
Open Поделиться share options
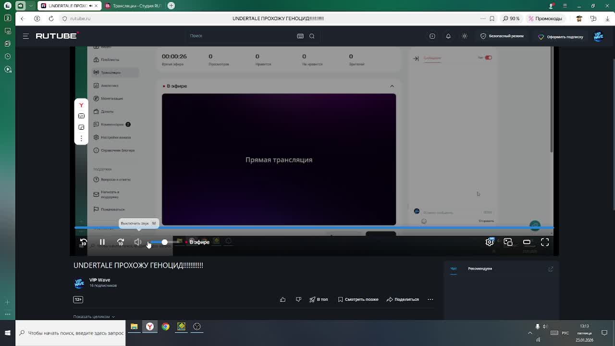pos(403,299)
